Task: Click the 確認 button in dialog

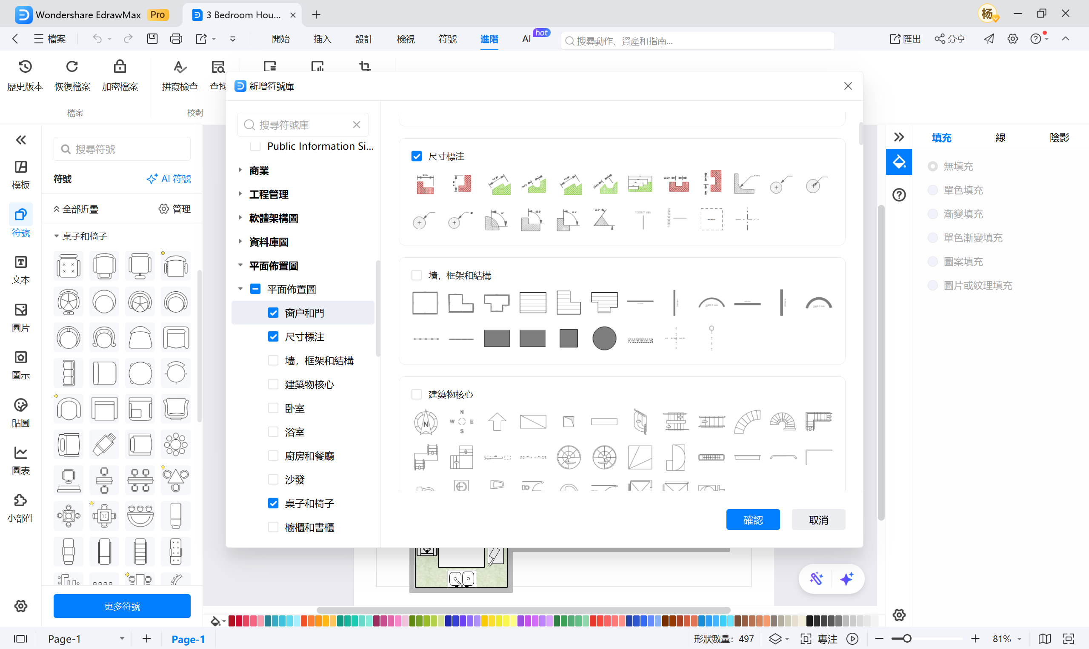Action: pyautogui.click(x=752, y=520)
